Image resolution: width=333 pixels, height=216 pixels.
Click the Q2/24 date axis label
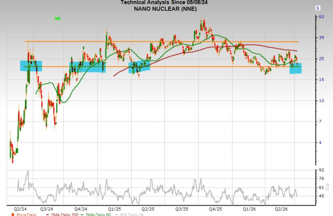point(20,209)
